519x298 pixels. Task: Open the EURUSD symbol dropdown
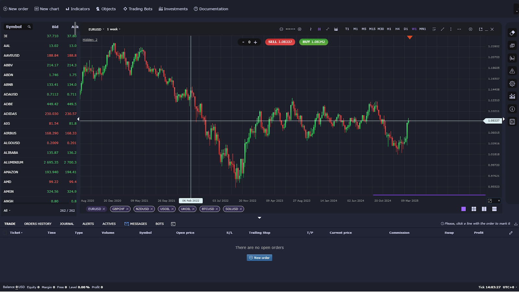click(x=96, y=29)
